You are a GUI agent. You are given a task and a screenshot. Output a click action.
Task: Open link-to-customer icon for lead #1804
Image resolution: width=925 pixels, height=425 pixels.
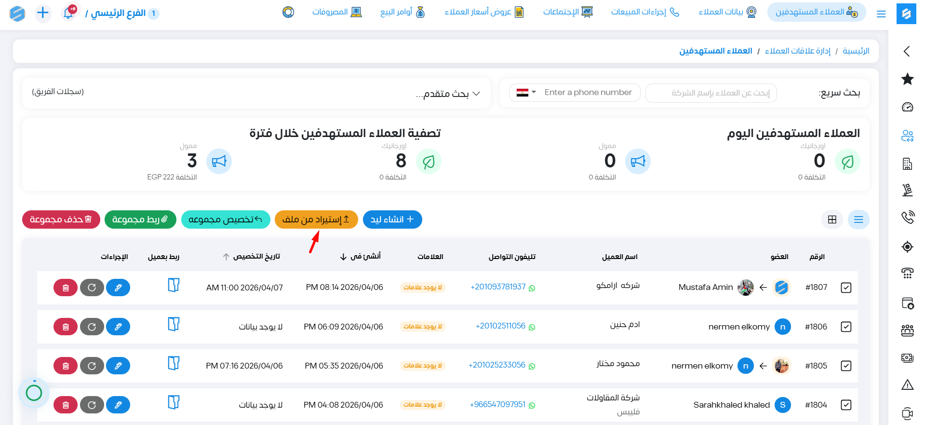point(174,402)
